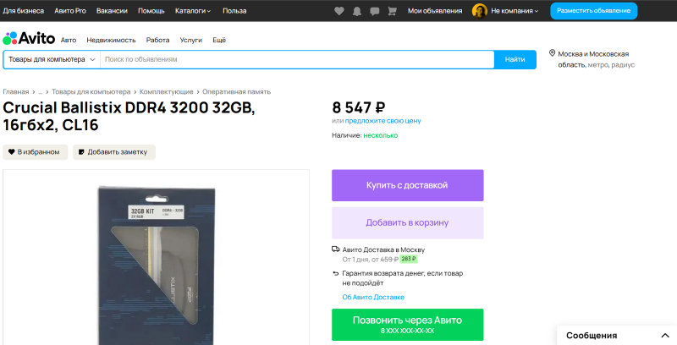Click 'Разместить объявление' button
The width and height of the screenshot is (677, 345).
594,11
